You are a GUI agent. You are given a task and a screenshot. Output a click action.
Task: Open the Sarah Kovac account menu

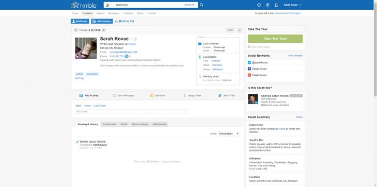(x=292, y=5)
